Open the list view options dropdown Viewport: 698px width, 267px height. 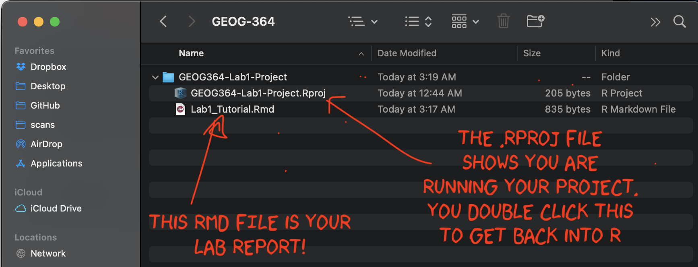point(362,21)
